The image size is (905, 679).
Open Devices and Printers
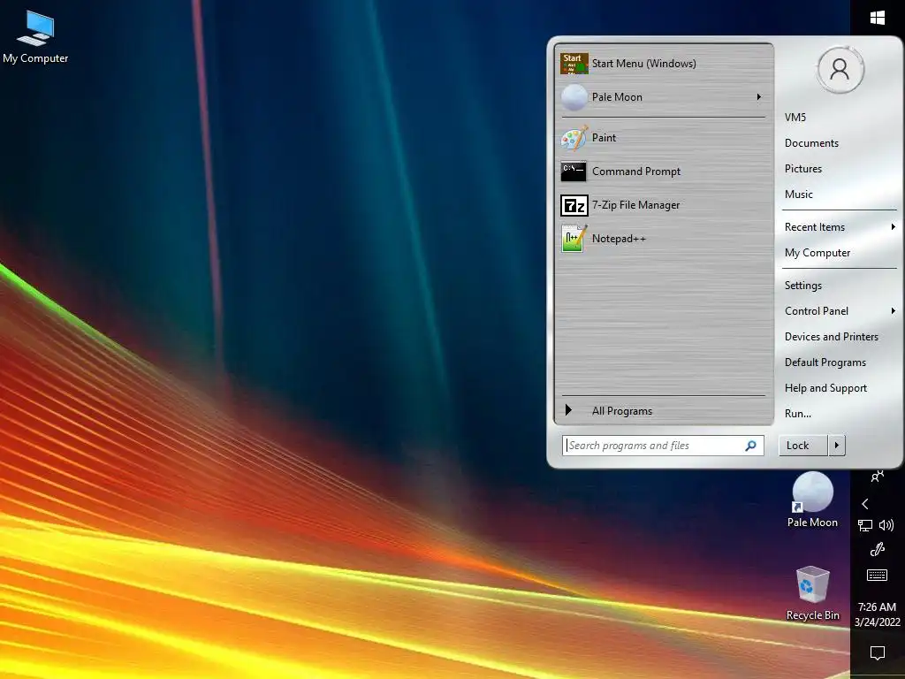point(831,337)
